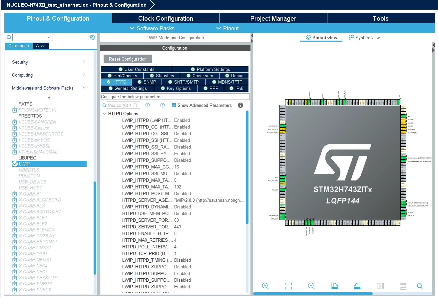Viewport: 438px width, 298px height.
Task: Click the download icon beside X-CUBE-BLE1
Action: click(15, 218)
